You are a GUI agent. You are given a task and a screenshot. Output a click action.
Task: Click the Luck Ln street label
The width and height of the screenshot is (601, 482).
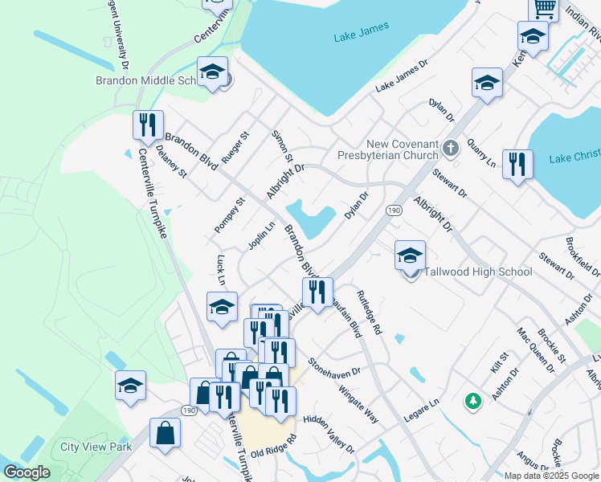221,270
